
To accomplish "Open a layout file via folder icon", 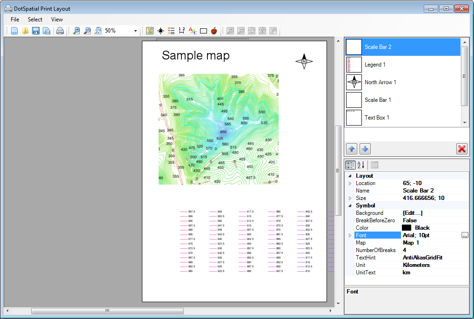I will pyautogui.click(x=25, y=31).
